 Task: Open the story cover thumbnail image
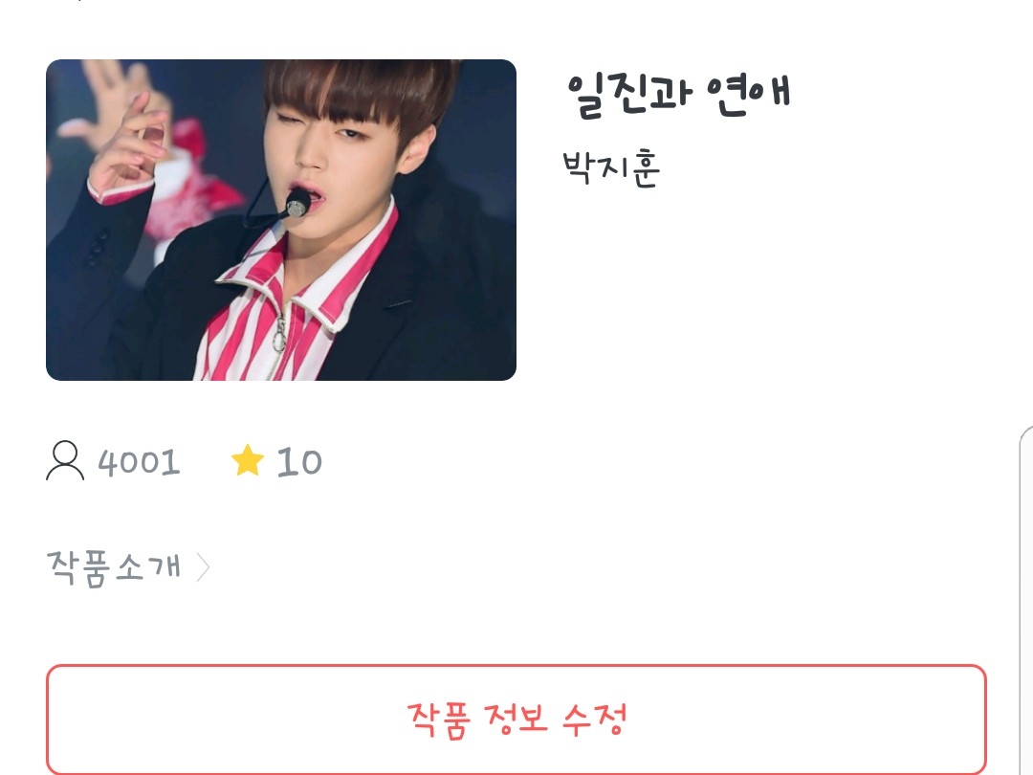point(281,219)
